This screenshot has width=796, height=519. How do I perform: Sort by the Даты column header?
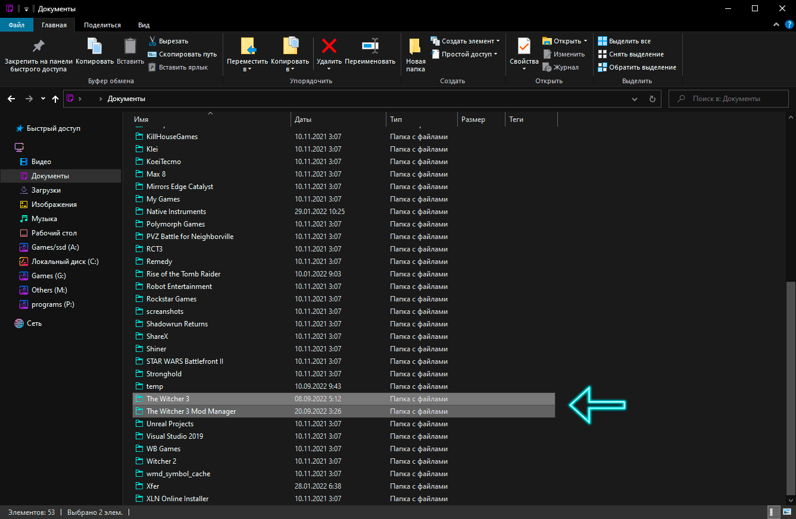(338, 119)
